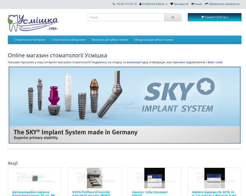Click the phone handset icon
Image resolution: width=246 pixels, height=196 pixels.
coord(114,4)
